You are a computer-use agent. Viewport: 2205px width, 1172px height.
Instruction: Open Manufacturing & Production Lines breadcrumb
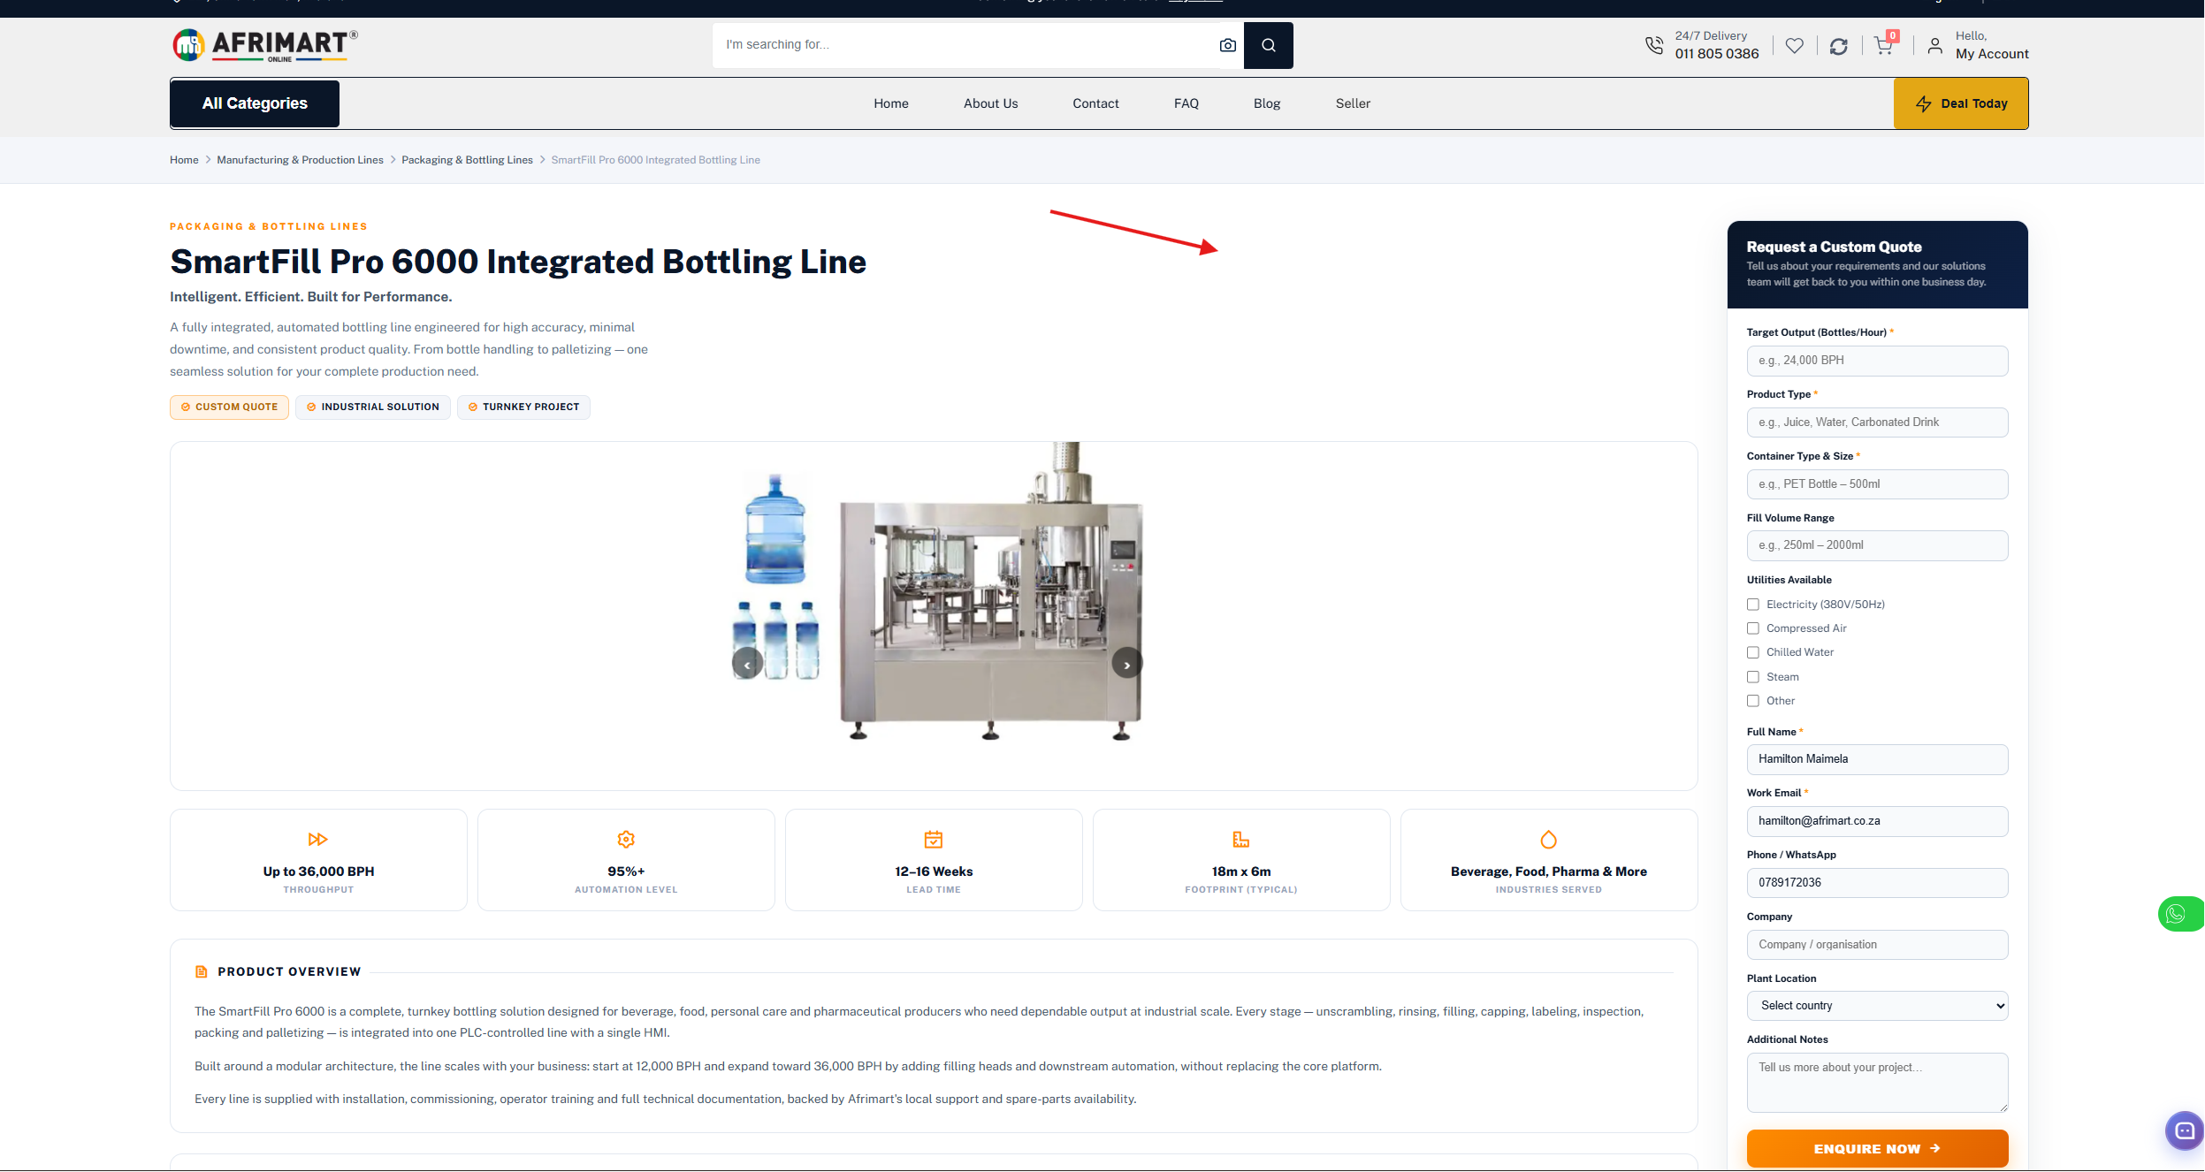pyautogui.click(x=300, y=160)
